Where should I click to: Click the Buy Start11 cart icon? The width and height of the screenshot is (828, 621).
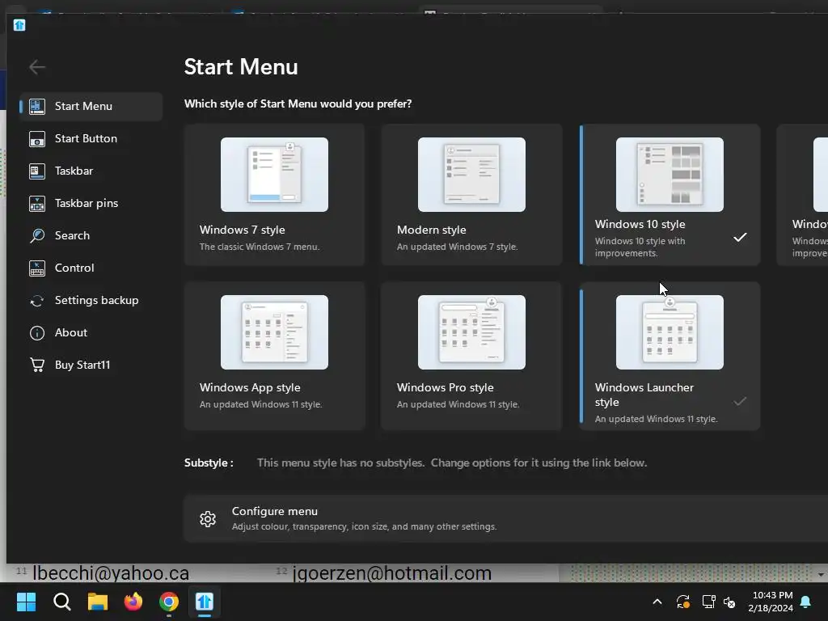pyautogui.click(x=37, y=365)
